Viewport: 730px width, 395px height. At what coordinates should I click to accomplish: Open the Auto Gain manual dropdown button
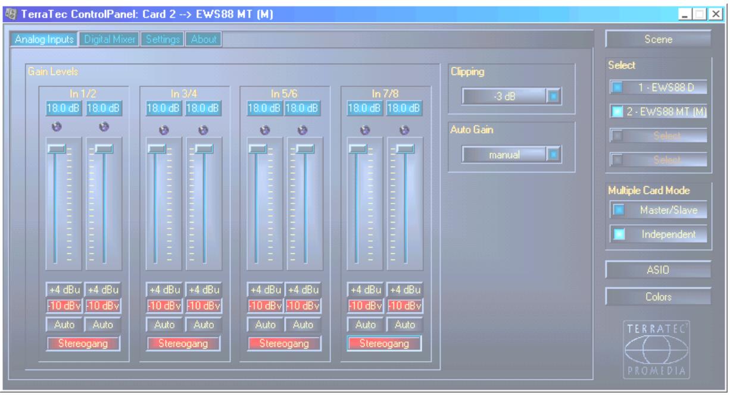(553, 155)
